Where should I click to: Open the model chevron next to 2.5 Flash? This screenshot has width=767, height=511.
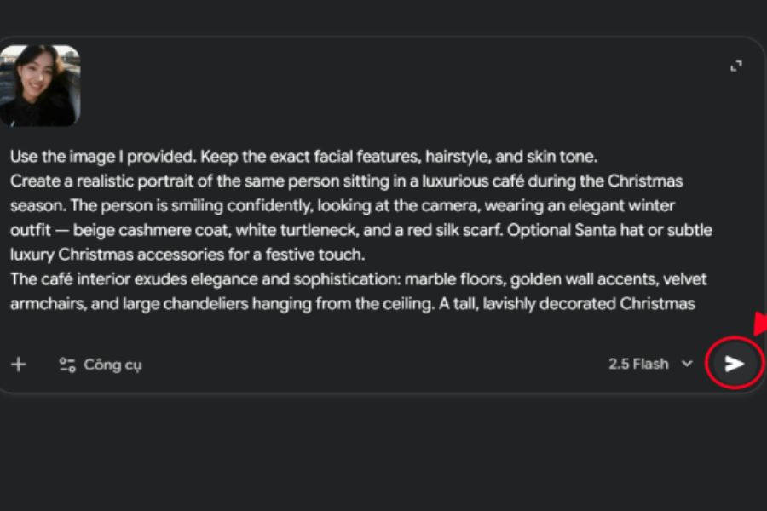[687, 365]
